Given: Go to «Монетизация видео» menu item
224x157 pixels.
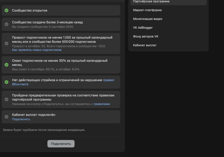Looking at the screenshot, I should point(148,19).
